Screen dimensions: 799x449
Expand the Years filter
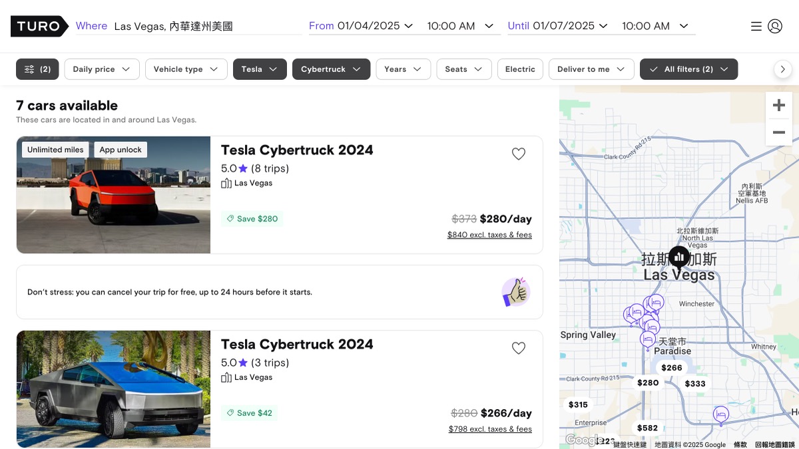pyautogui.click(x=403, y=69)
